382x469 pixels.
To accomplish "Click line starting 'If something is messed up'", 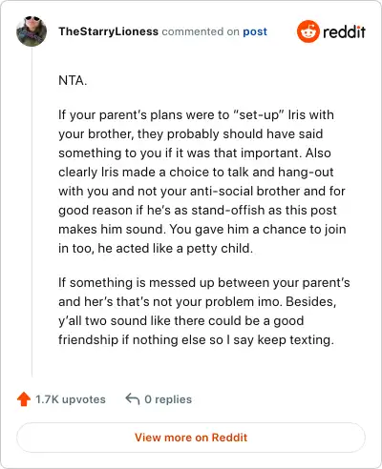I will tap(204, 282).
